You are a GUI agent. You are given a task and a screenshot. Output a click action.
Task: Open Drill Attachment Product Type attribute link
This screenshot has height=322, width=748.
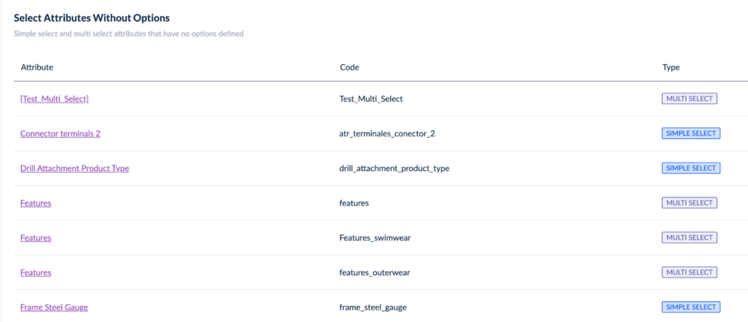pos(75,168)
